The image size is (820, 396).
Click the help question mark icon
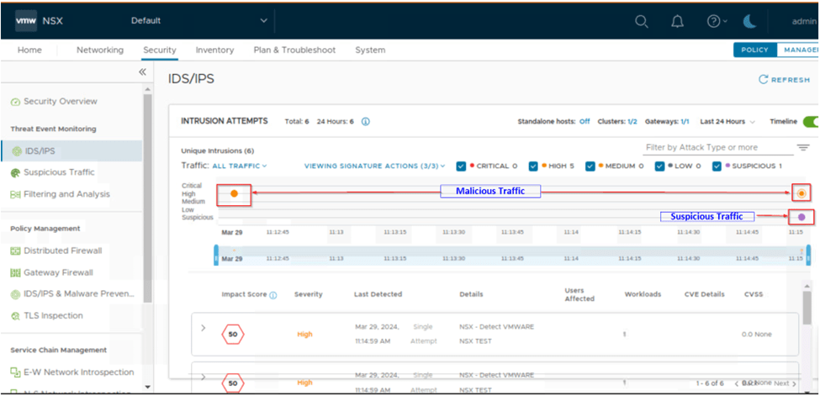[x=713, y=21]
